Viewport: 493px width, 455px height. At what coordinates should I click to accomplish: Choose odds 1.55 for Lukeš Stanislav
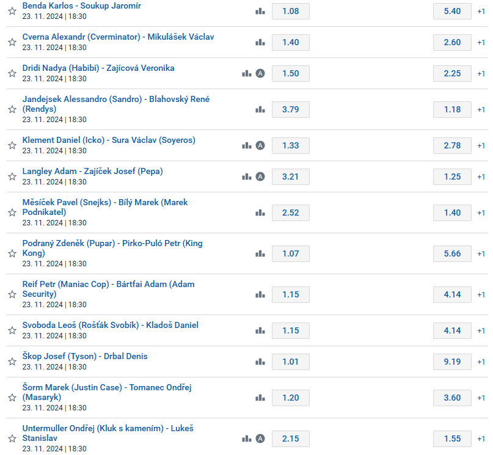[x=452, y=439]
